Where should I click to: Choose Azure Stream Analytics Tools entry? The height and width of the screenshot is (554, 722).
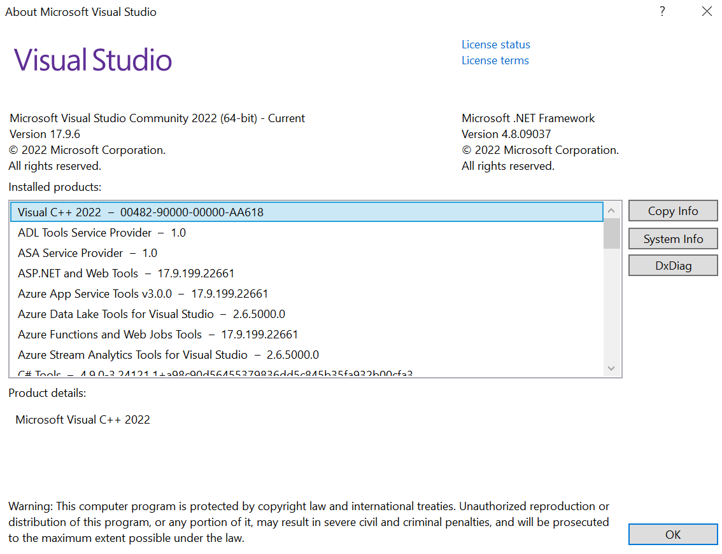168,355
